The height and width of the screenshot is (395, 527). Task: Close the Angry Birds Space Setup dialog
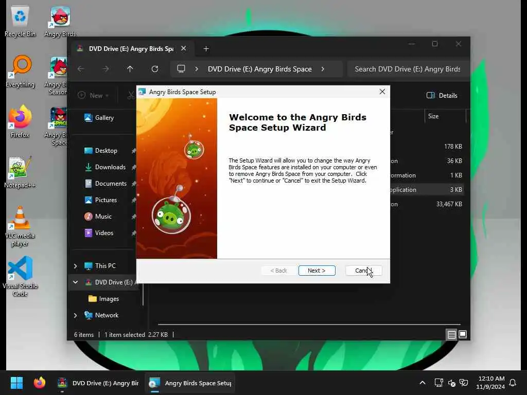pos(382,92)
